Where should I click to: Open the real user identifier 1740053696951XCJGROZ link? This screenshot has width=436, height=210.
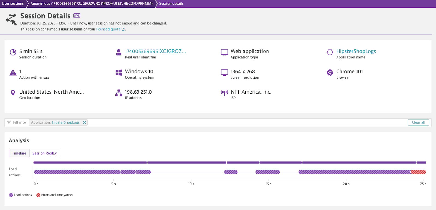pos(155,51)
